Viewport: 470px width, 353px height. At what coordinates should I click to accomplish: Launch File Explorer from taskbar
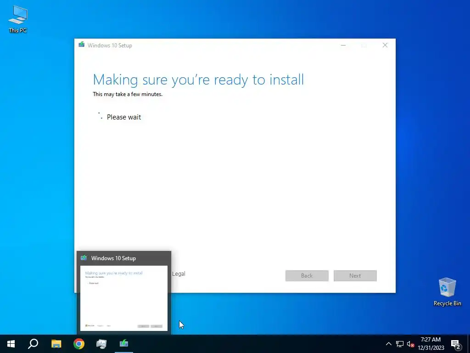tap(56, 344)
